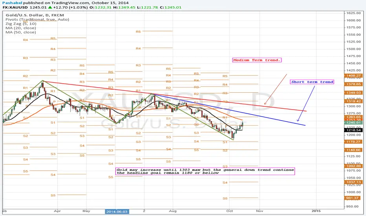This screenshot has width=366, height=216.
Task: Click the Nov label on time axis
Action: [260, 211]
